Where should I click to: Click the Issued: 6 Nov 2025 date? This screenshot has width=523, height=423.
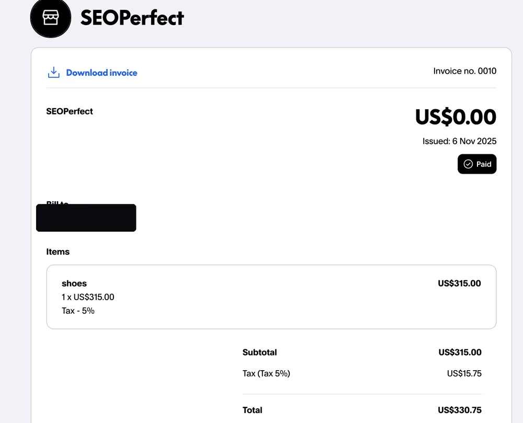point(459,141)
